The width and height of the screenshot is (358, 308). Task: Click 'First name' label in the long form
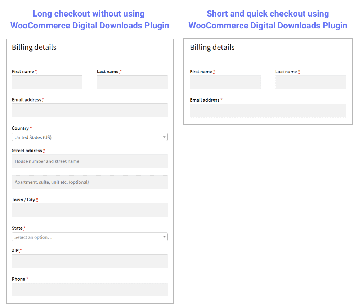[23, 71]
